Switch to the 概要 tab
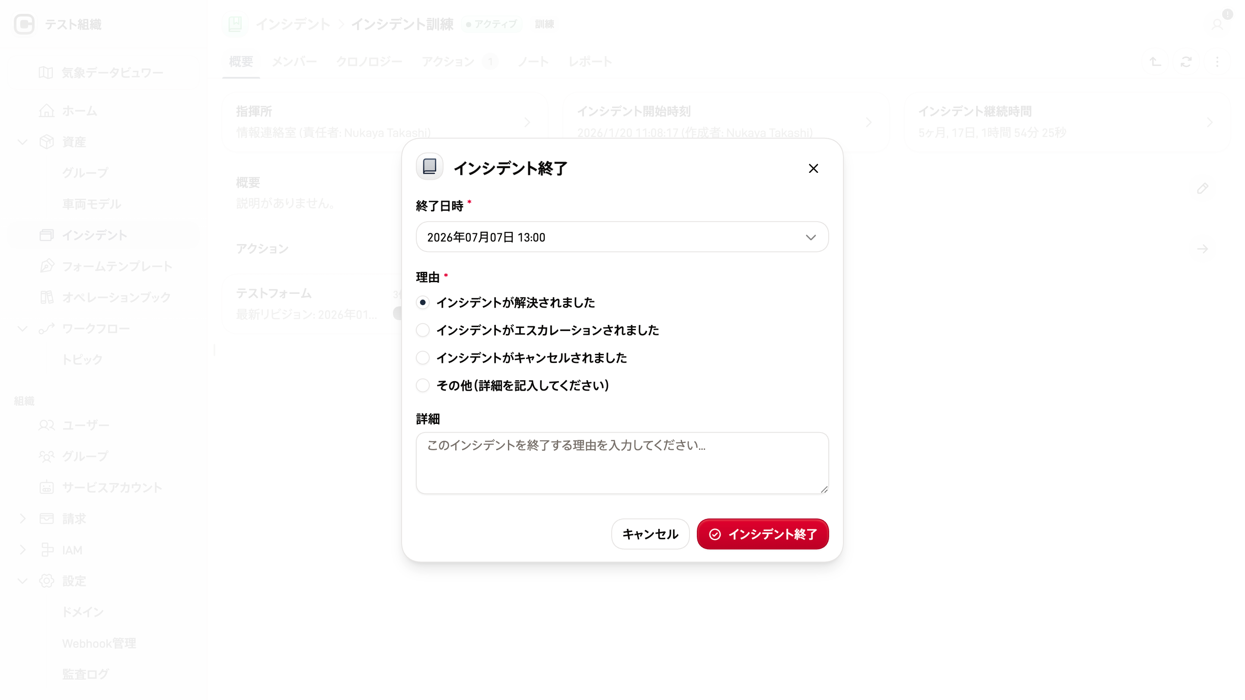1245x700 pixels. [x=241, y=62]
